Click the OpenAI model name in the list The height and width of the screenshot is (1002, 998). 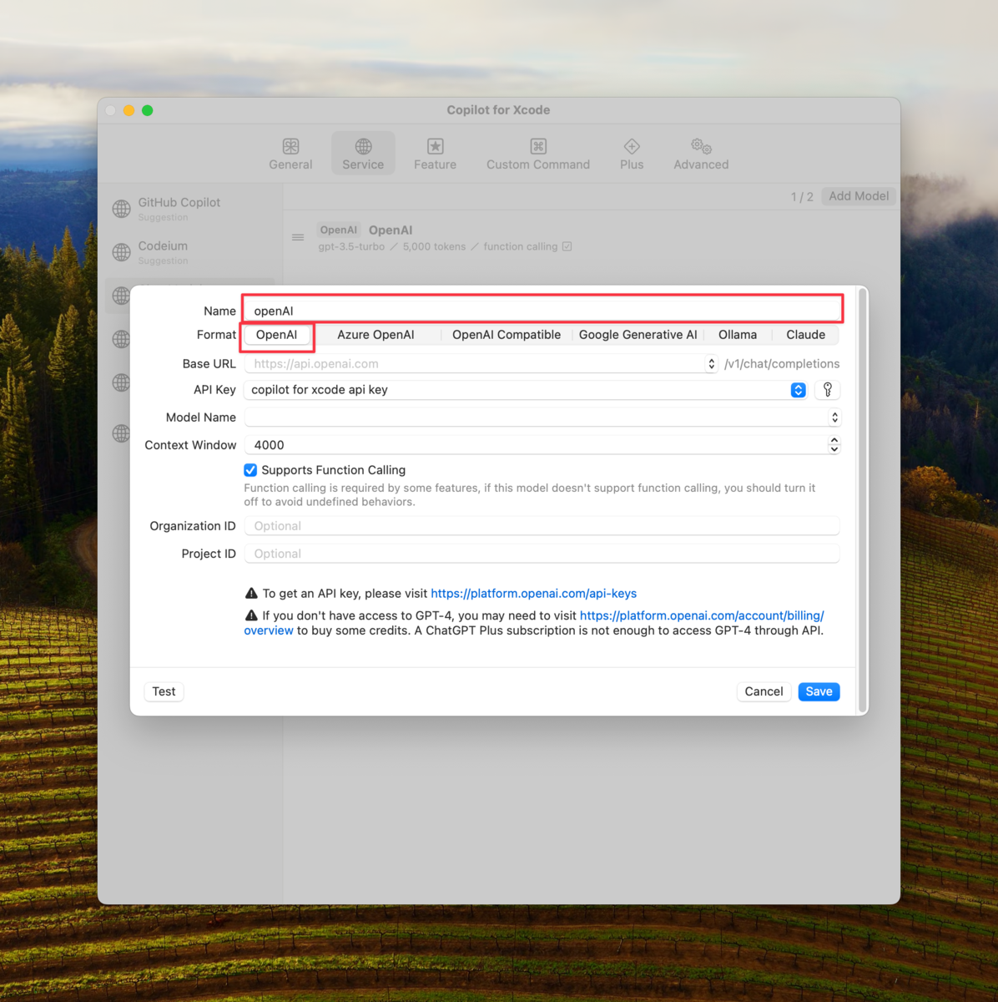391,230
